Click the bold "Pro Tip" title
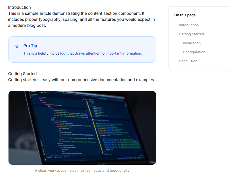This screenshot has width=244, height=184. tap(30, 46)
